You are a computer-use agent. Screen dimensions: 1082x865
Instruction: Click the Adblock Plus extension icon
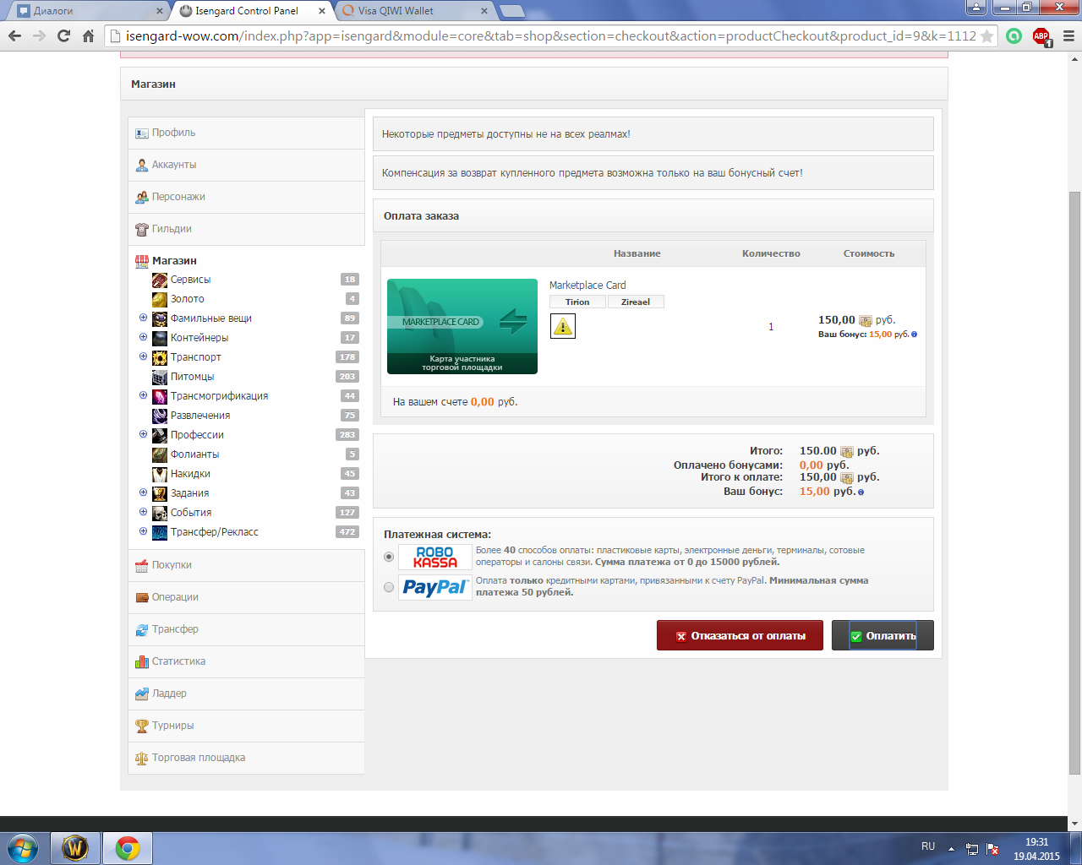[1041, 36]
